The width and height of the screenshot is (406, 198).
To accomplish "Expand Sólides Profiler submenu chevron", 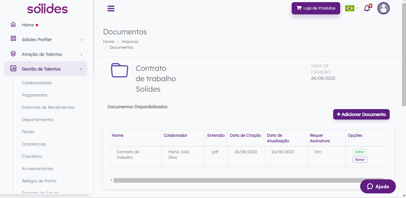I will pos(81,40).
